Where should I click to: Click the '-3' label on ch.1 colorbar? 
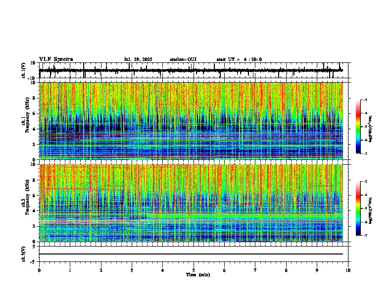click(365, 100)
